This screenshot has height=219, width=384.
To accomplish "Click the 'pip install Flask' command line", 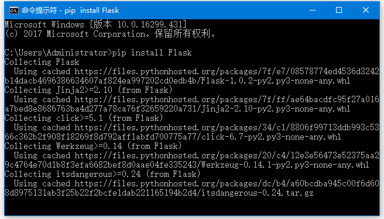I will pos(98,53).
